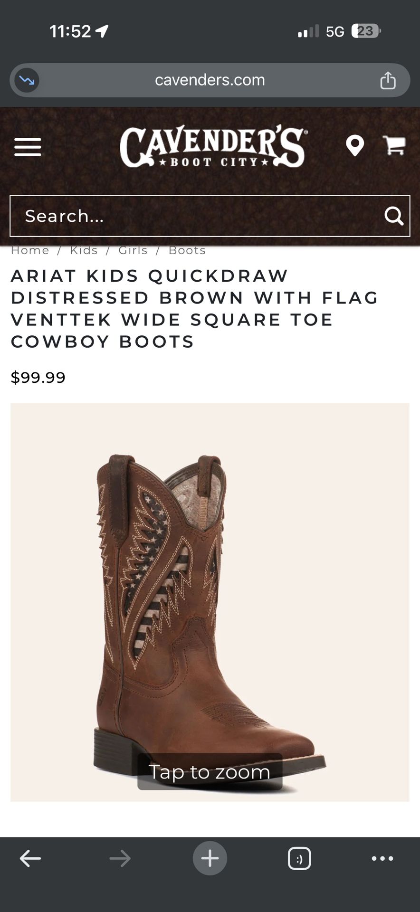Open the shopping cart
Viewport: 420px width, 912px height.
(394, 145)
